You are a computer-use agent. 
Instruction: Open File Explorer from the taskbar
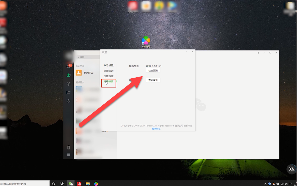(88, 184)
